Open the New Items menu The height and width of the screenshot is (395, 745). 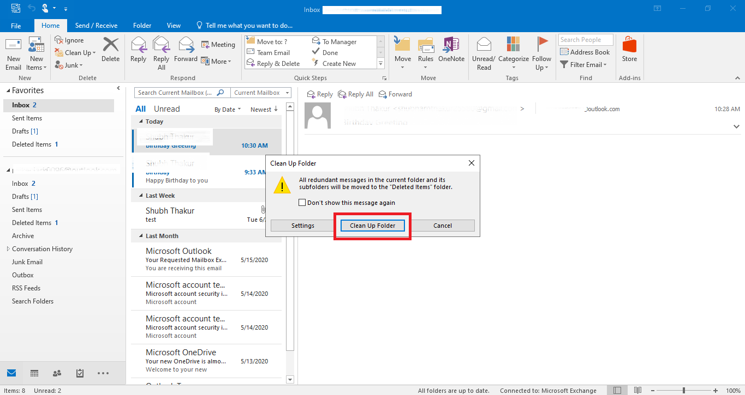(36, 54)
